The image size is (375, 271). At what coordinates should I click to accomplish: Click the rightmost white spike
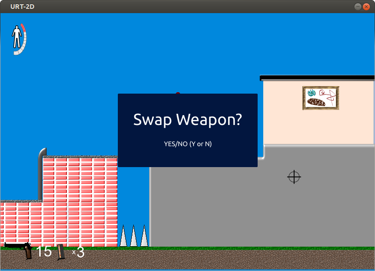[x=144, y=235]
